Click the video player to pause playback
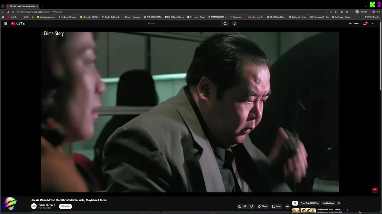382x214 pixels. click(190, 112)
